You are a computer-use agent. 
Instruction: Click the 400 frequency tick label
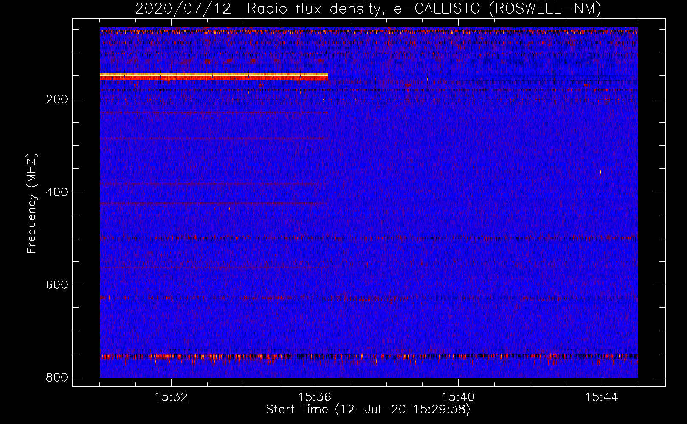(57, 192)
